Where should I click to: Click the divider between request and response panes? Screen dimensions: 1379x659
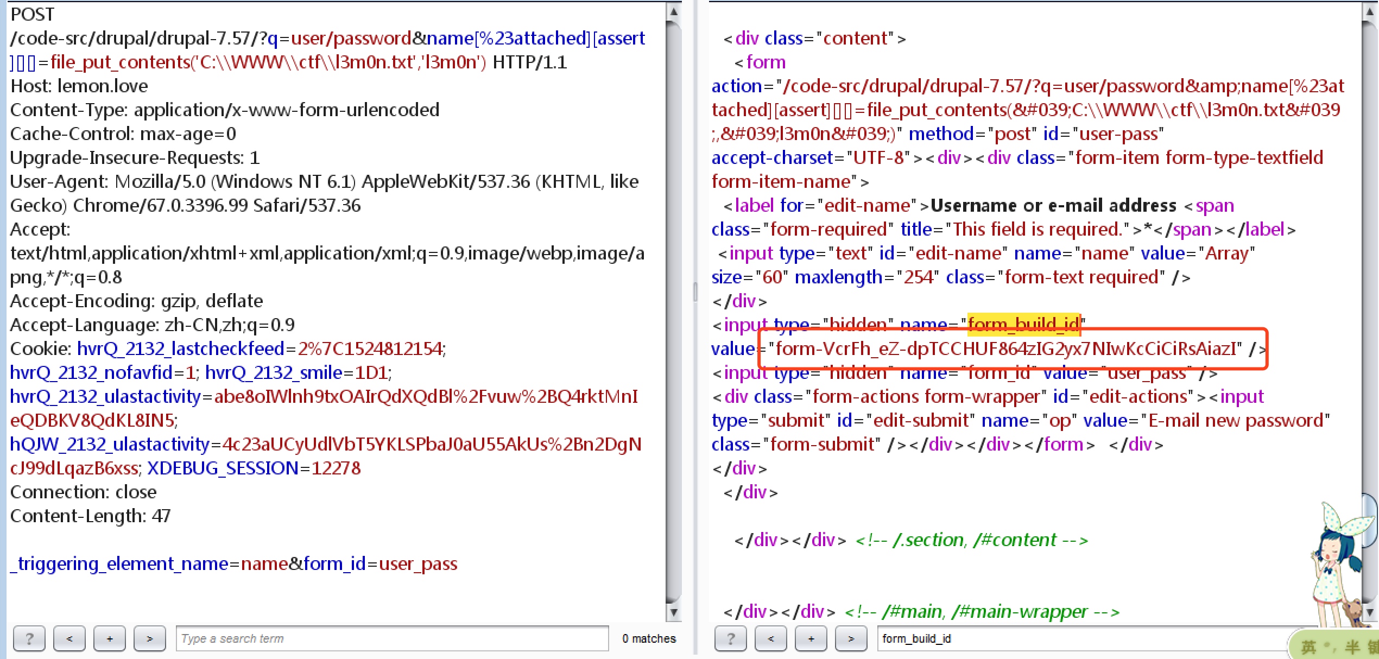click(695, 292)
